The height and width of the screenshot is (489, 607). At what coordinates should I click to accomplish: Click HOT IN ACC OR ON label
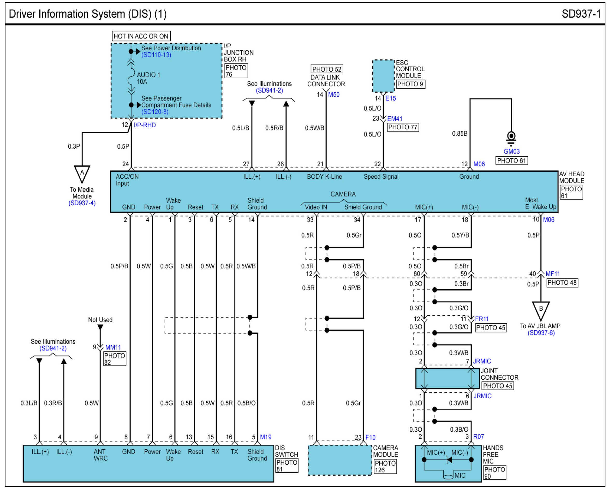point(141,36)
